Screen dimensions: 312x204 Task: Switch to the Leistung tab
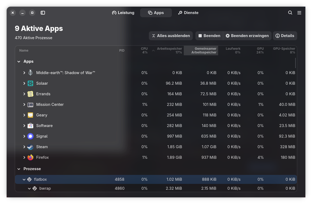tap(123, 13)
